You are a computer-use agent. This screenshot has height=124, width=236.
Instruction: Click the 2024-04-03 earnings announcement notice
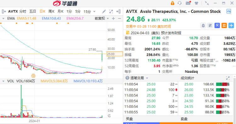pyautogui.click(x=154, y=33)
